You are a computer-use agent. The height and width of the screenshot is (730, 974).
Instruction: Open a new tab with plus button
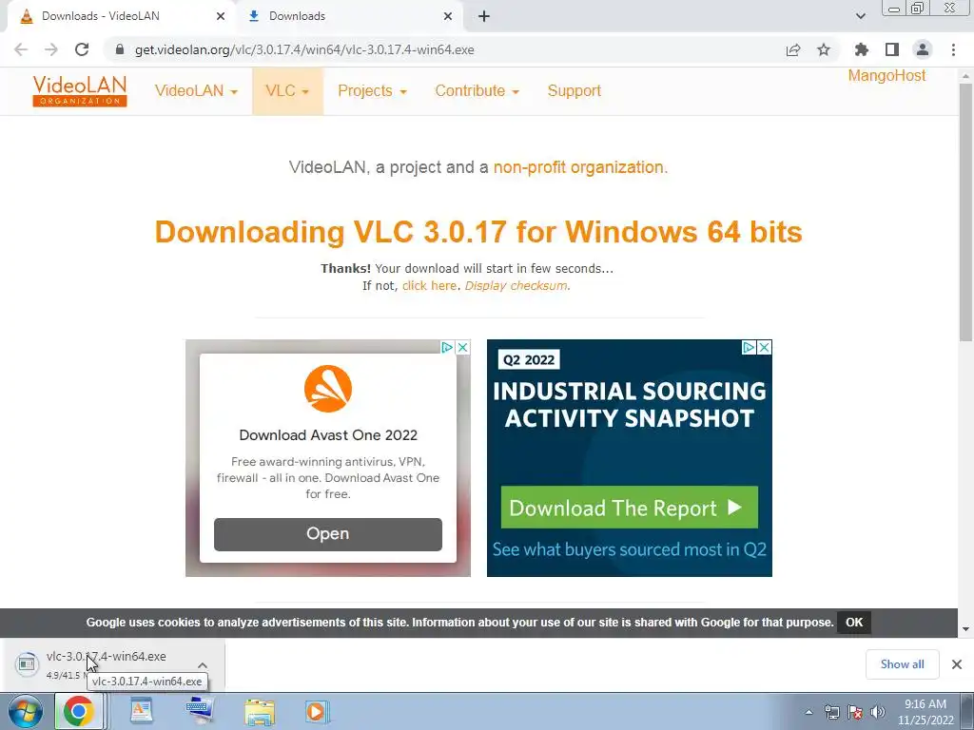tap(484, 16)
